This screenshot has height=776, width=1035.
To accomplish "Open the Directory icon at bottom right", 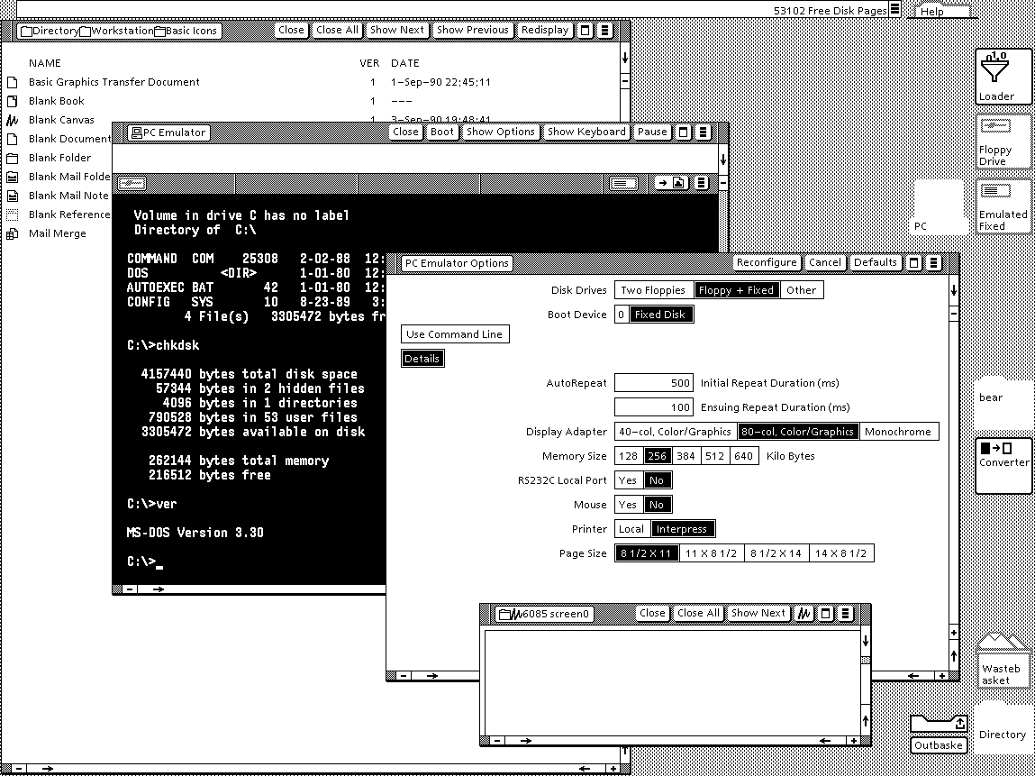I will [x=1002, y=730].
